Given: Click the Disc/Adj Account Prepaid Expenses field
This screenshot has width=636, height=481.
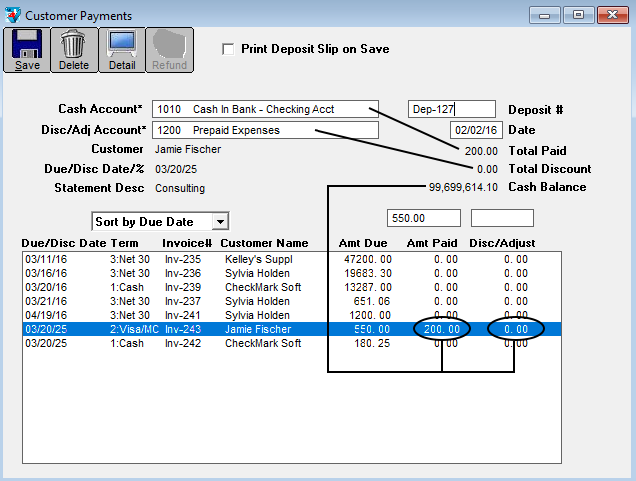Looking at the screenshot, I should (265, 130).
